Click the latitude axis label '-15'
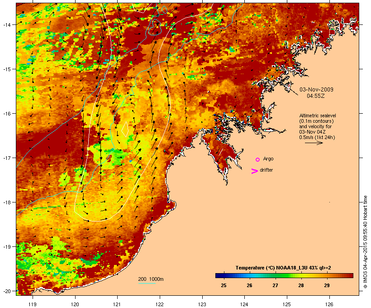The height and width of the screenshot is (308, 371). point(6,69)
